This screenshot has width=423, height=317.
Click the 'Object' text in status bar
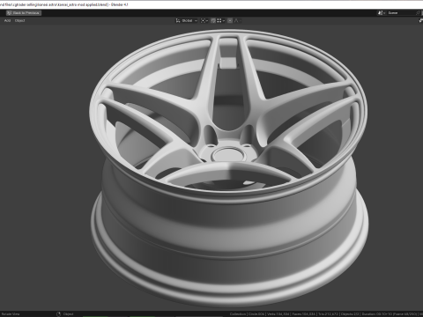68,314
